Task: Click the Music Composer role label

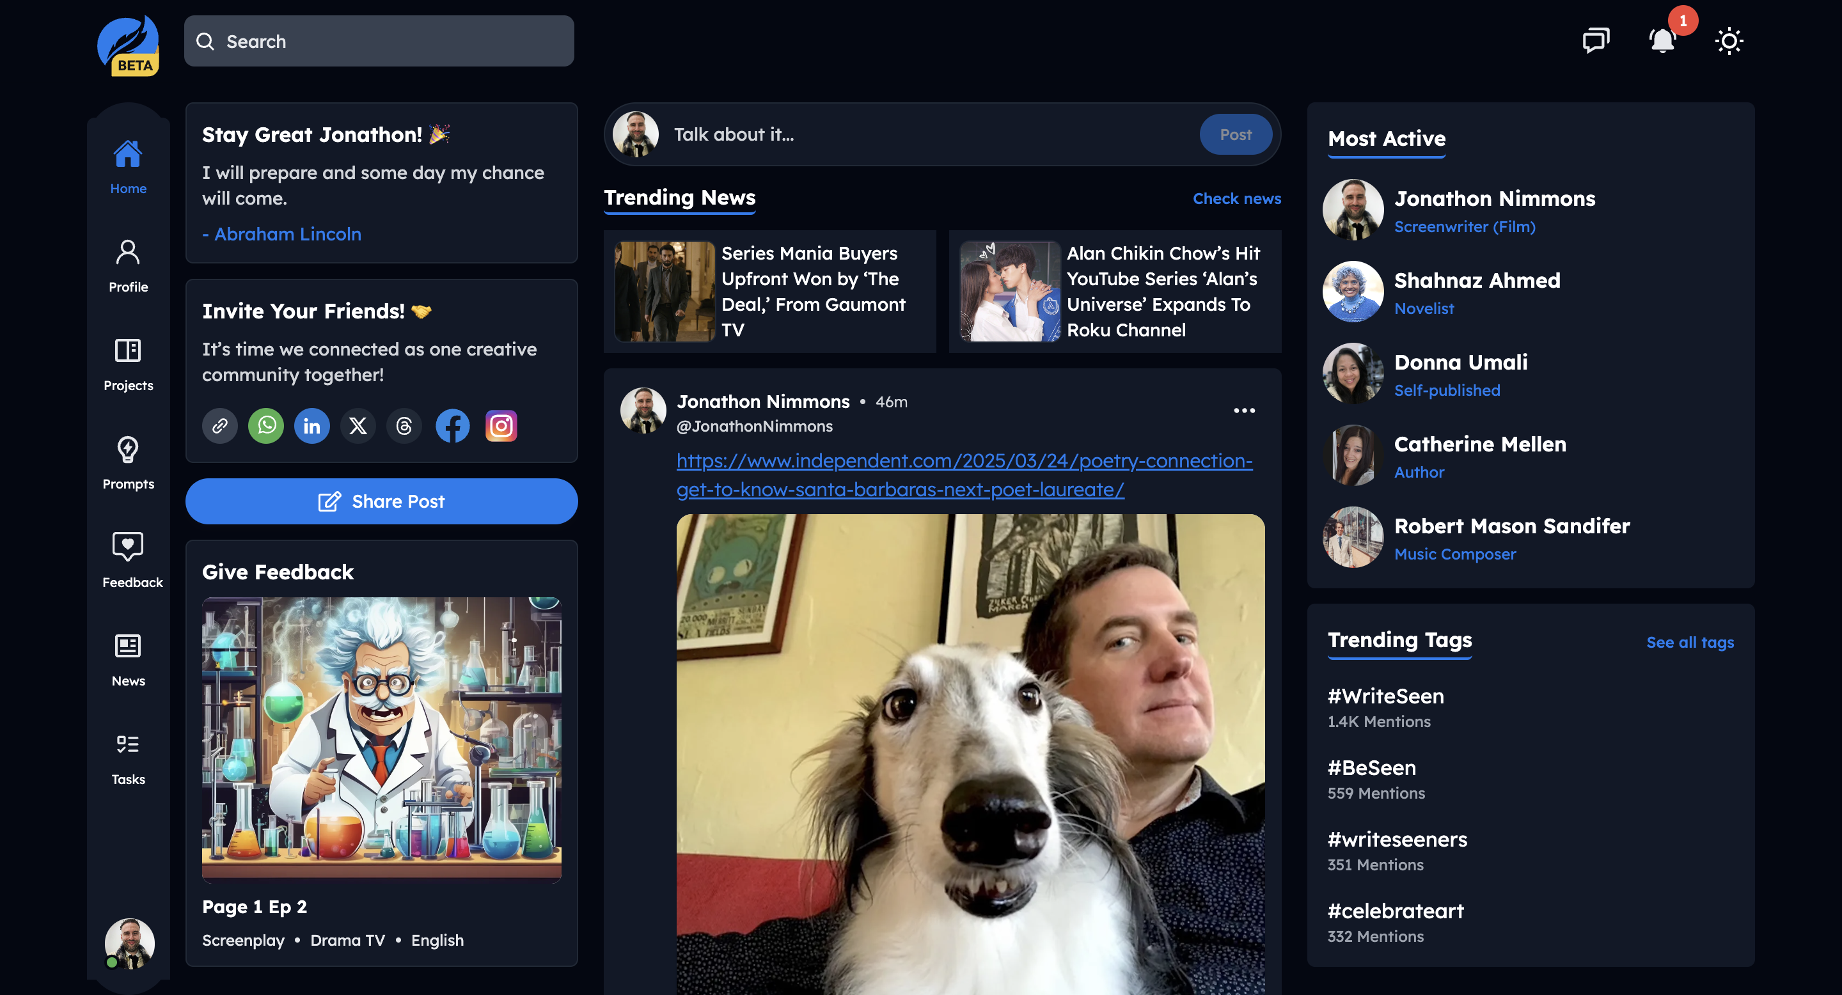Action: pos(1454,554)
